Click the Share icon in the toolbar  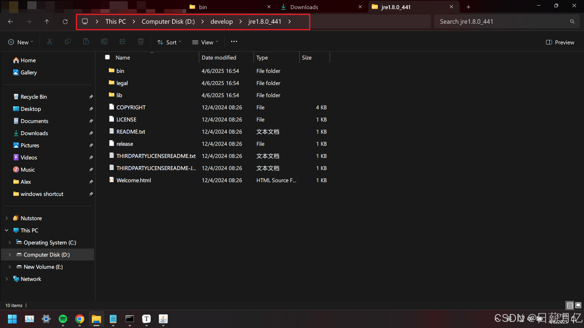tap(123, 42)
